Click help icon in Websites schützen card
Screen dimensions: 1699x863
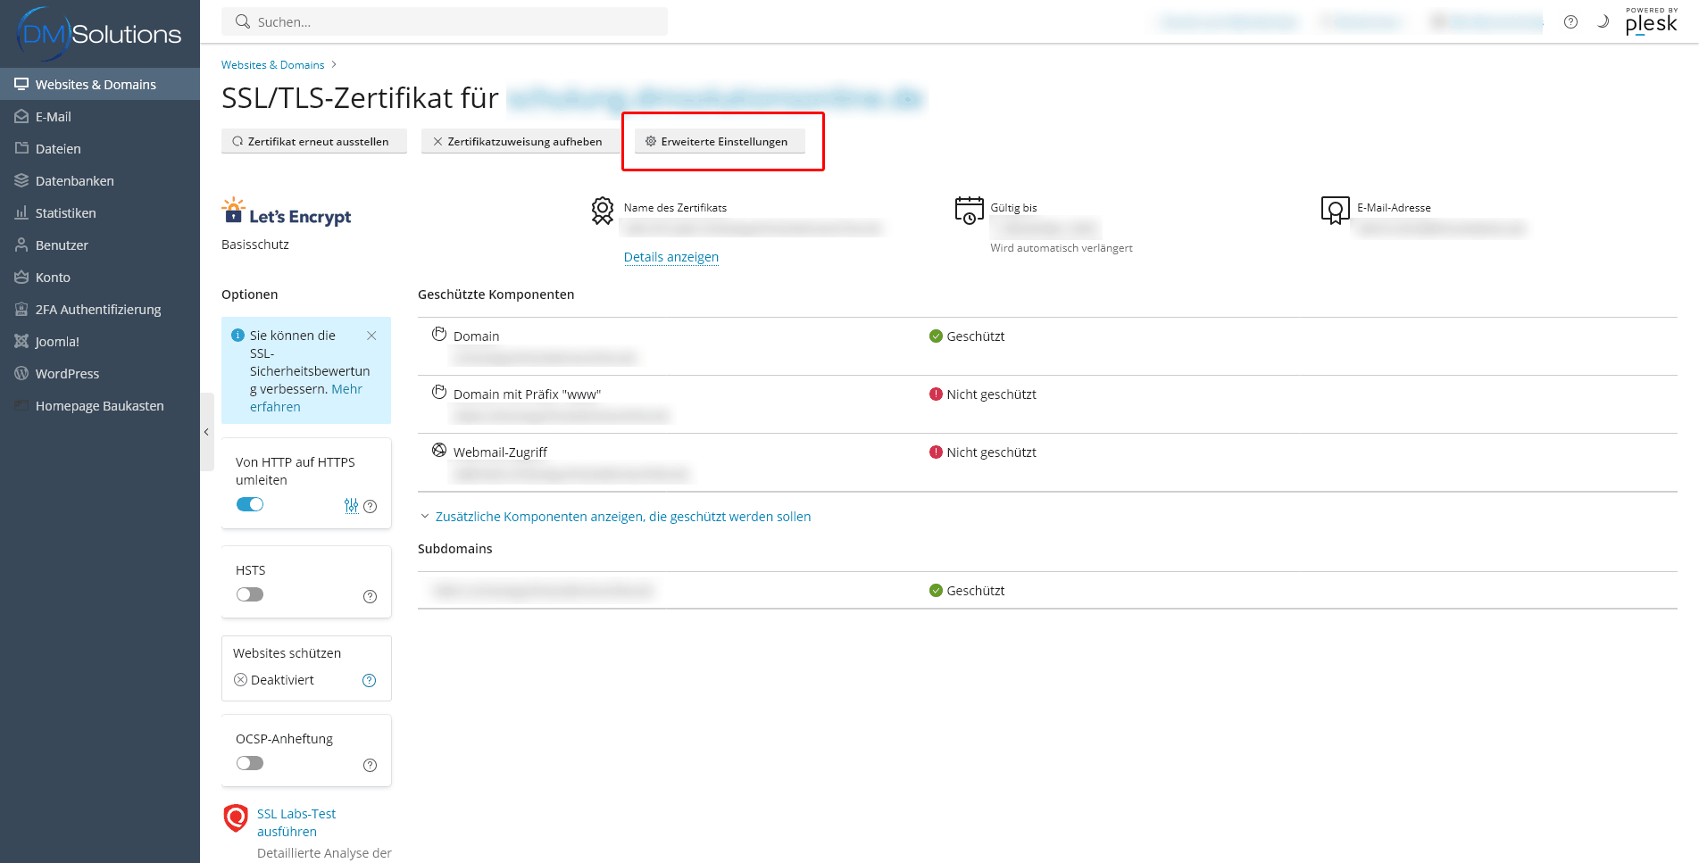(x=369, y=680)
